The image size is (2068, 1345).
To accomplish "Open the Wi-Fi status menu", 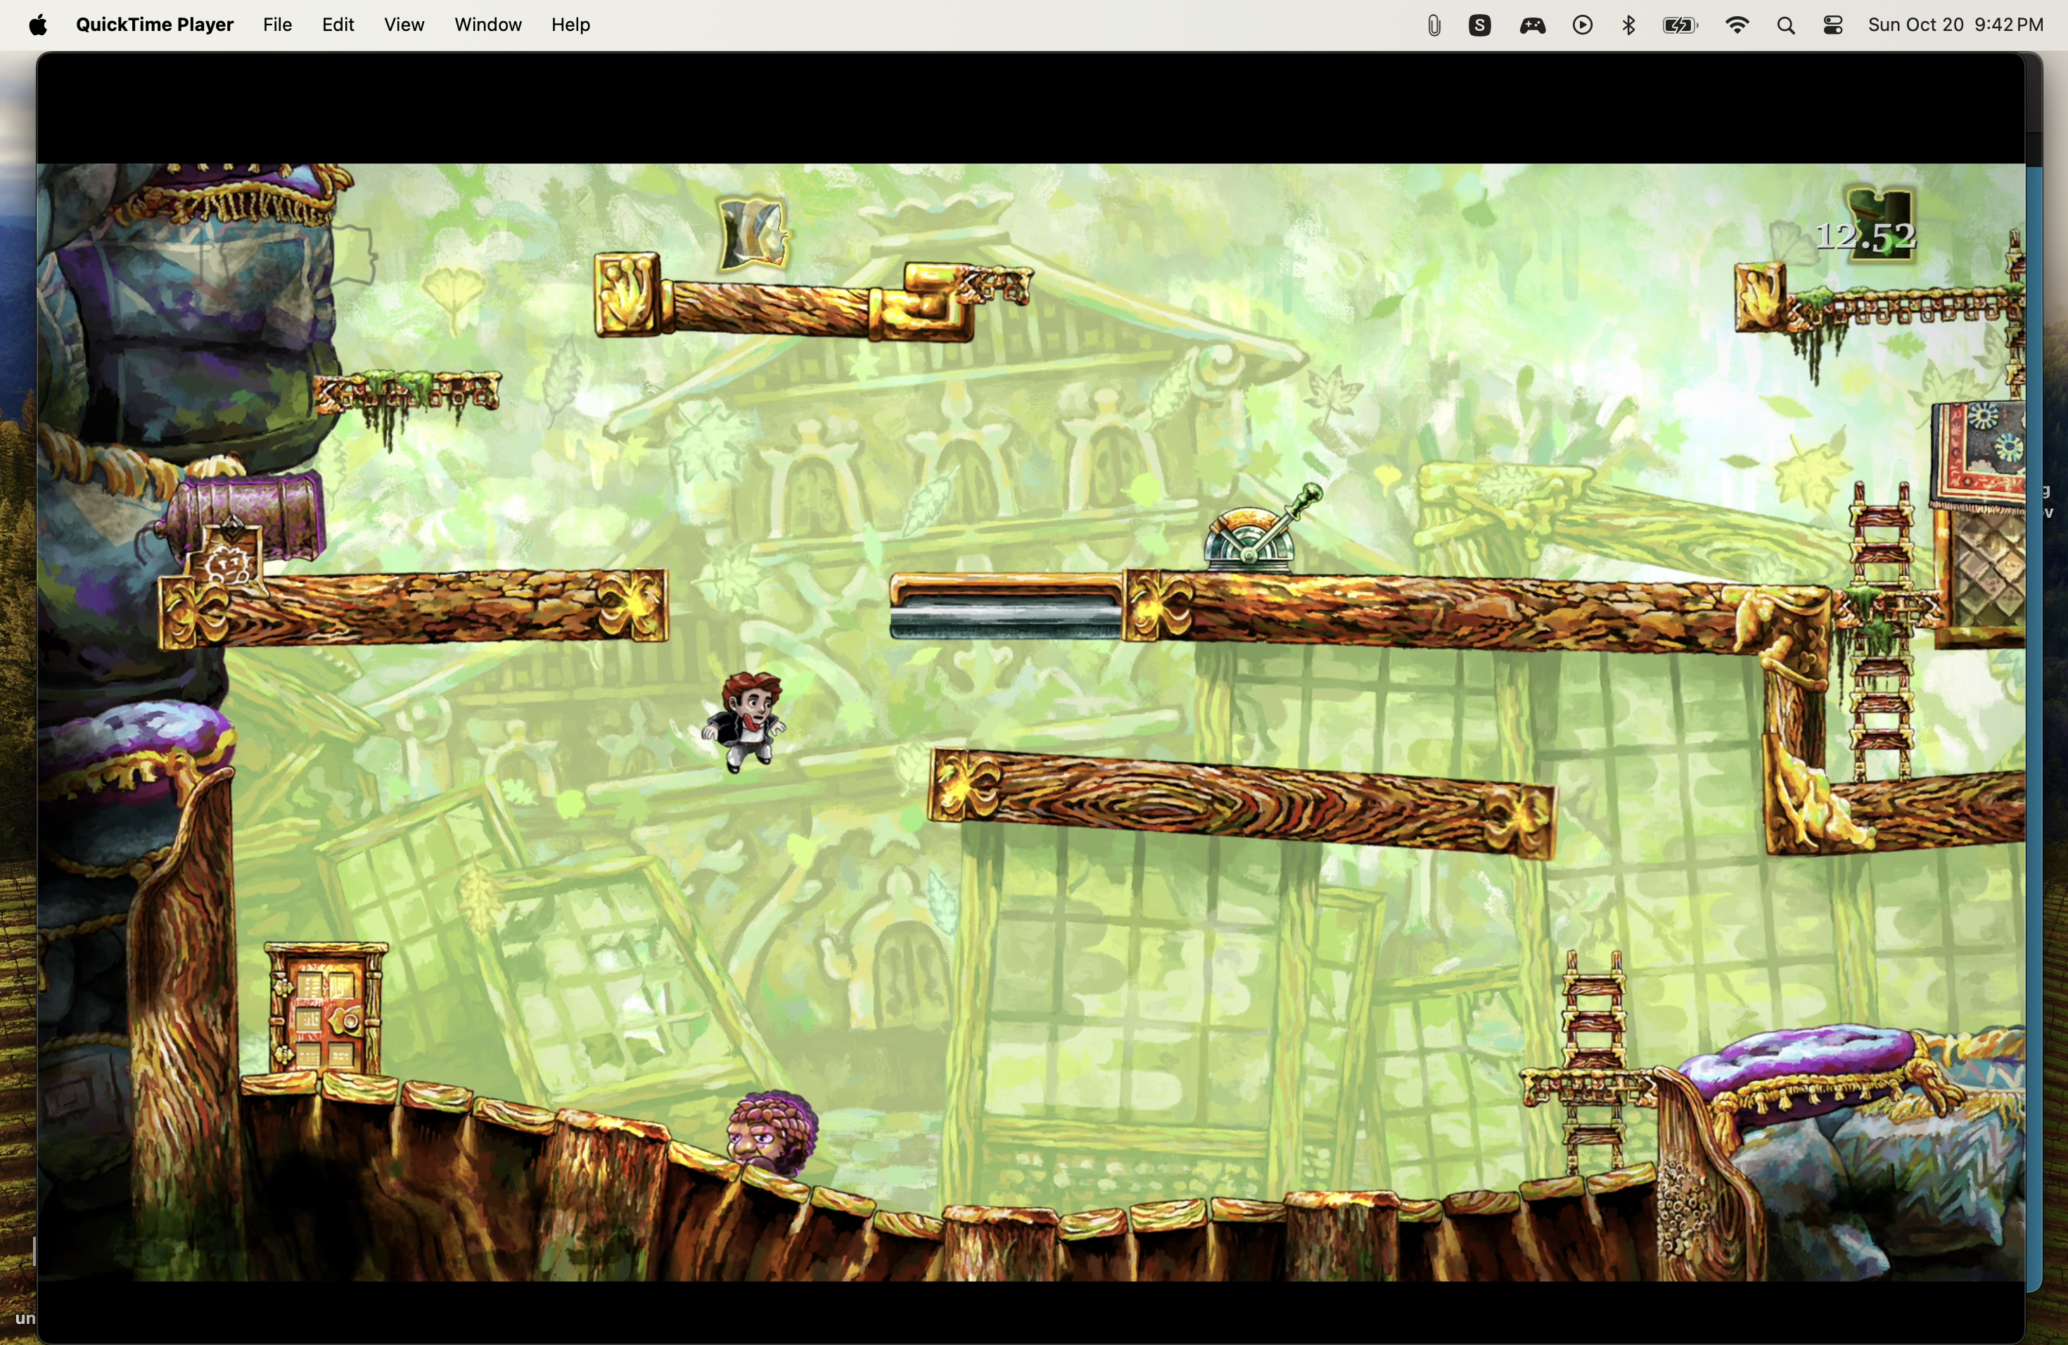I will coord(1737,26).
